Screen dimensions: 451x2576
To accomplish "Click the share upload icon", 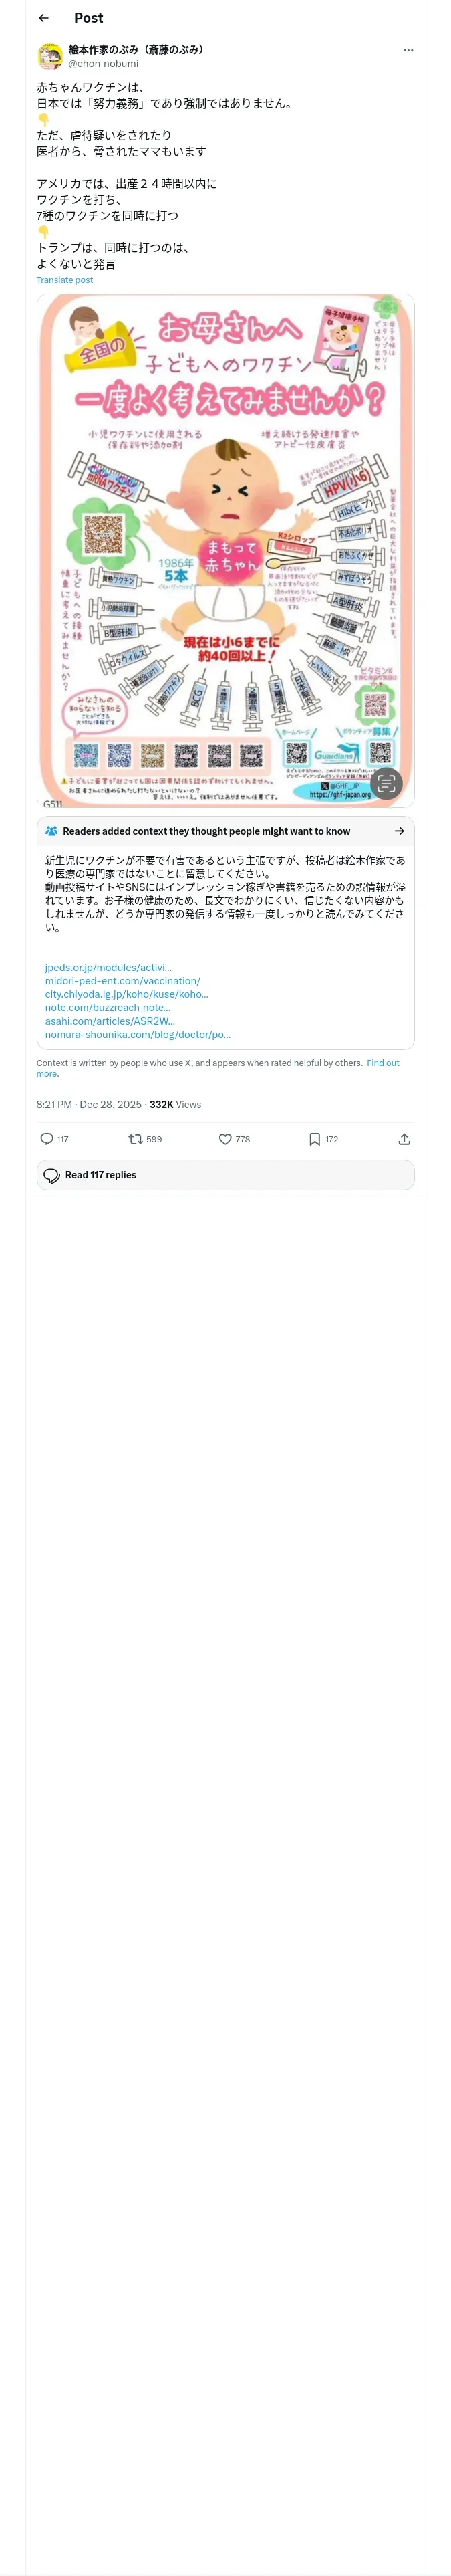I will [x=404, y=1138].
